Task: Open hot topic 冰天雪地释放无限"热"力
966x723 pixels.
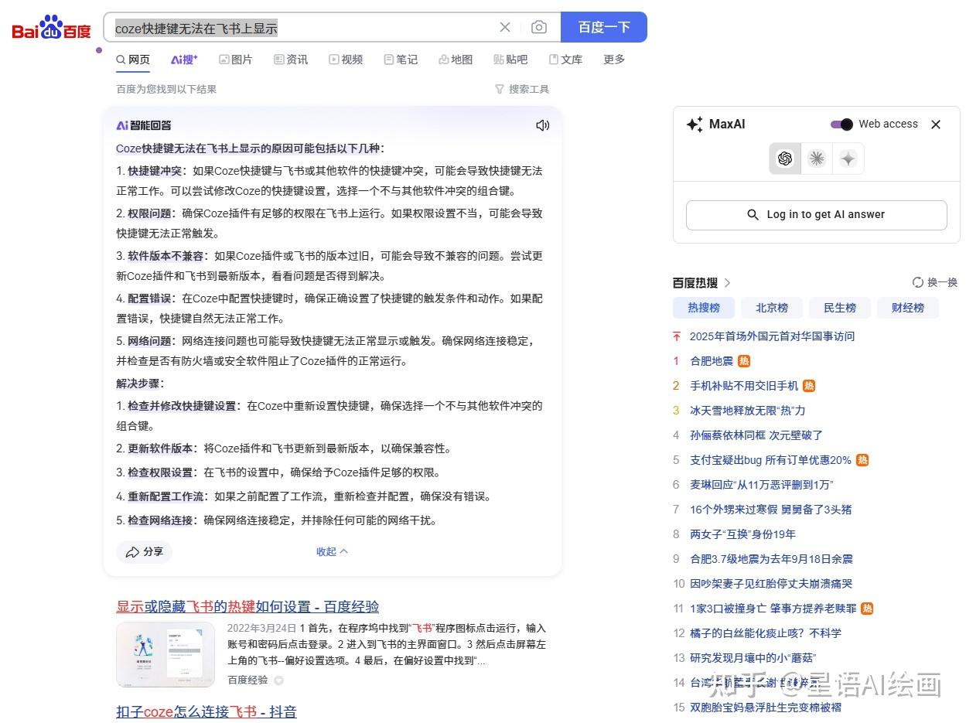Action: point(747,411)
